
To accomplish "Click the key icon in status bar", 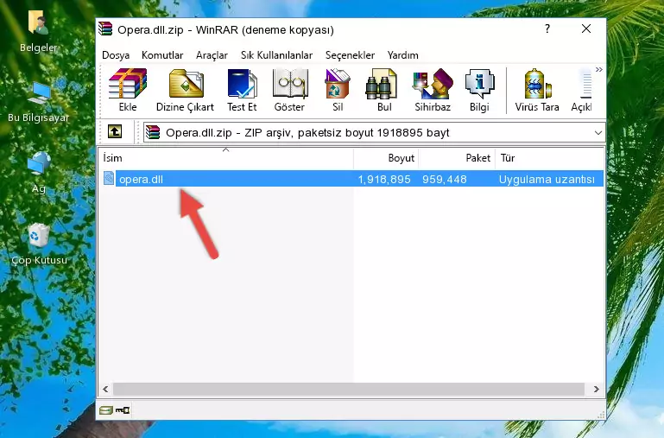I will (123, 409).
